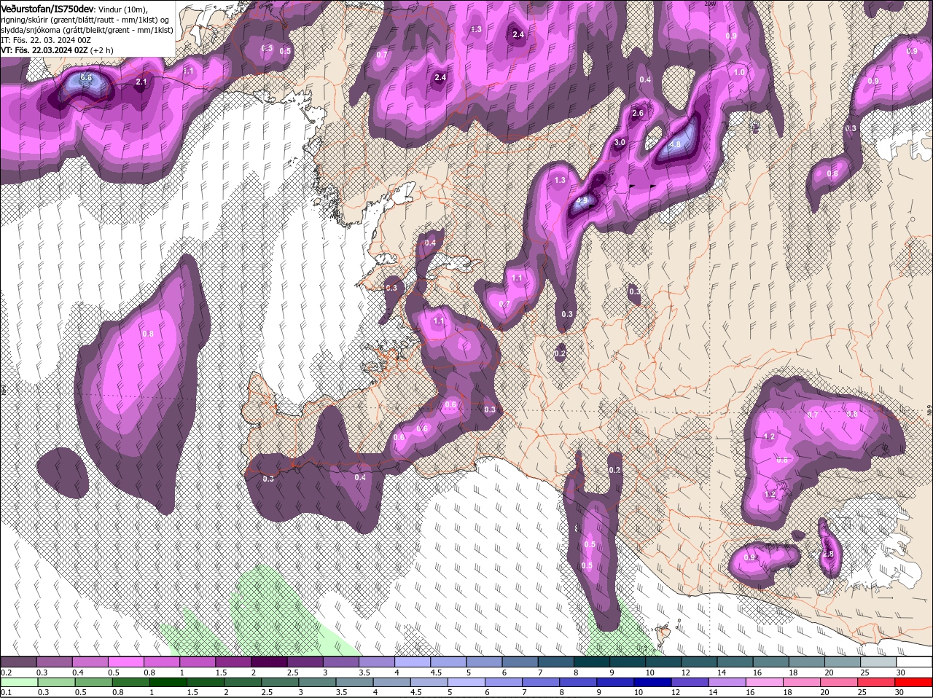Pick top legend swatch between 4 and 4.5
The image size is (933, 698).
tap(413, 662)
